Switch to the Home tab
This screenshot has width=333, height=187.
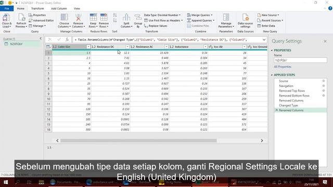click(21, 8)
